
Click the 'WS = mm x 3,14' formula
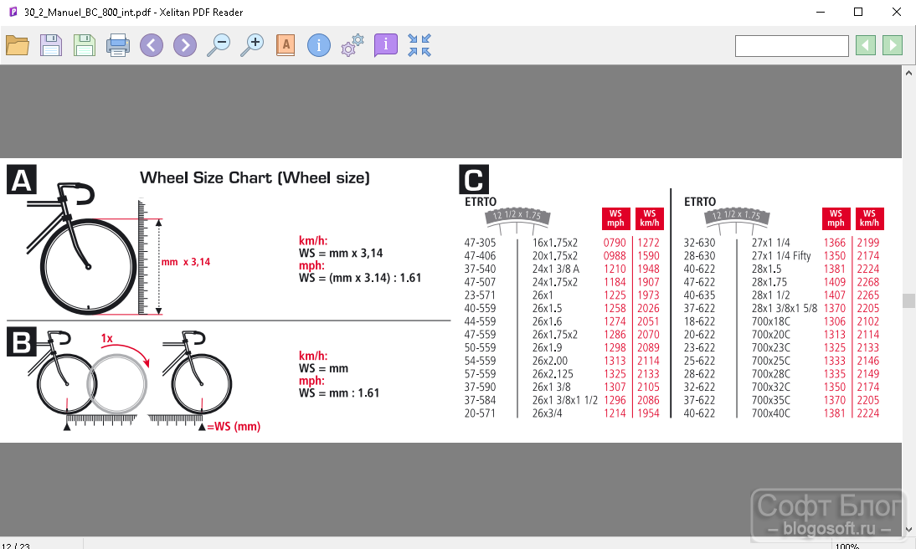[x=341, y=253]
